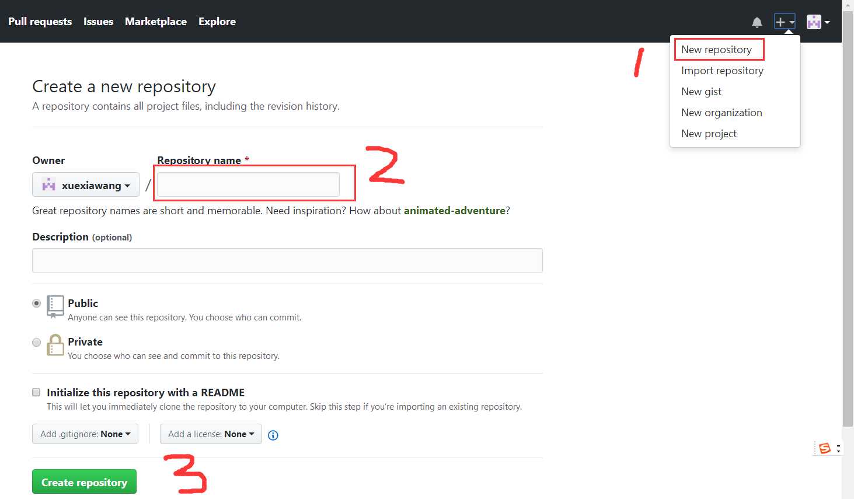Choose New repository from the menu
The image size is (854, 499).
(x=716, y=50)
